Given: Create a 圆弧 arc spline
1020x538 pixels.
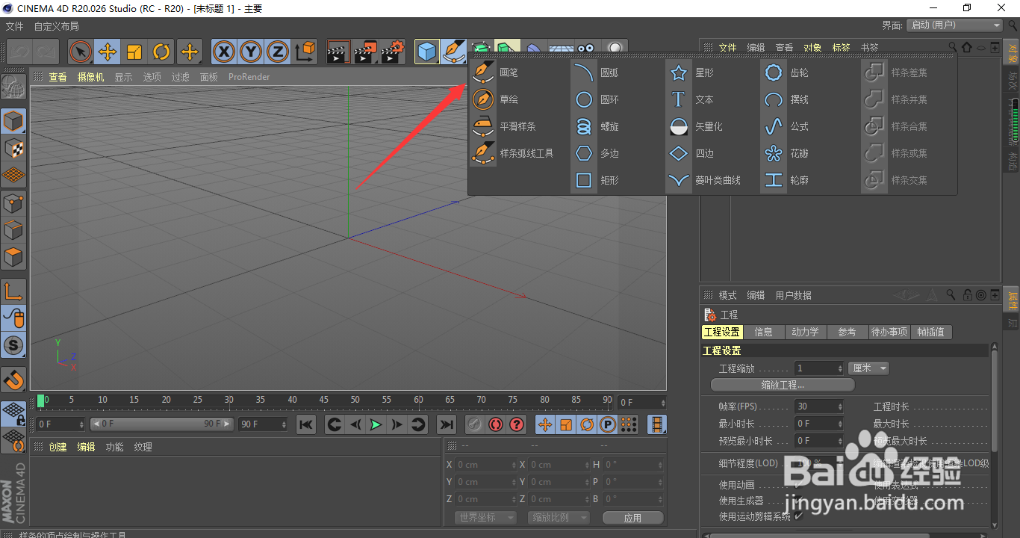Looking at the screenshot, I should (x=596, y=72).
